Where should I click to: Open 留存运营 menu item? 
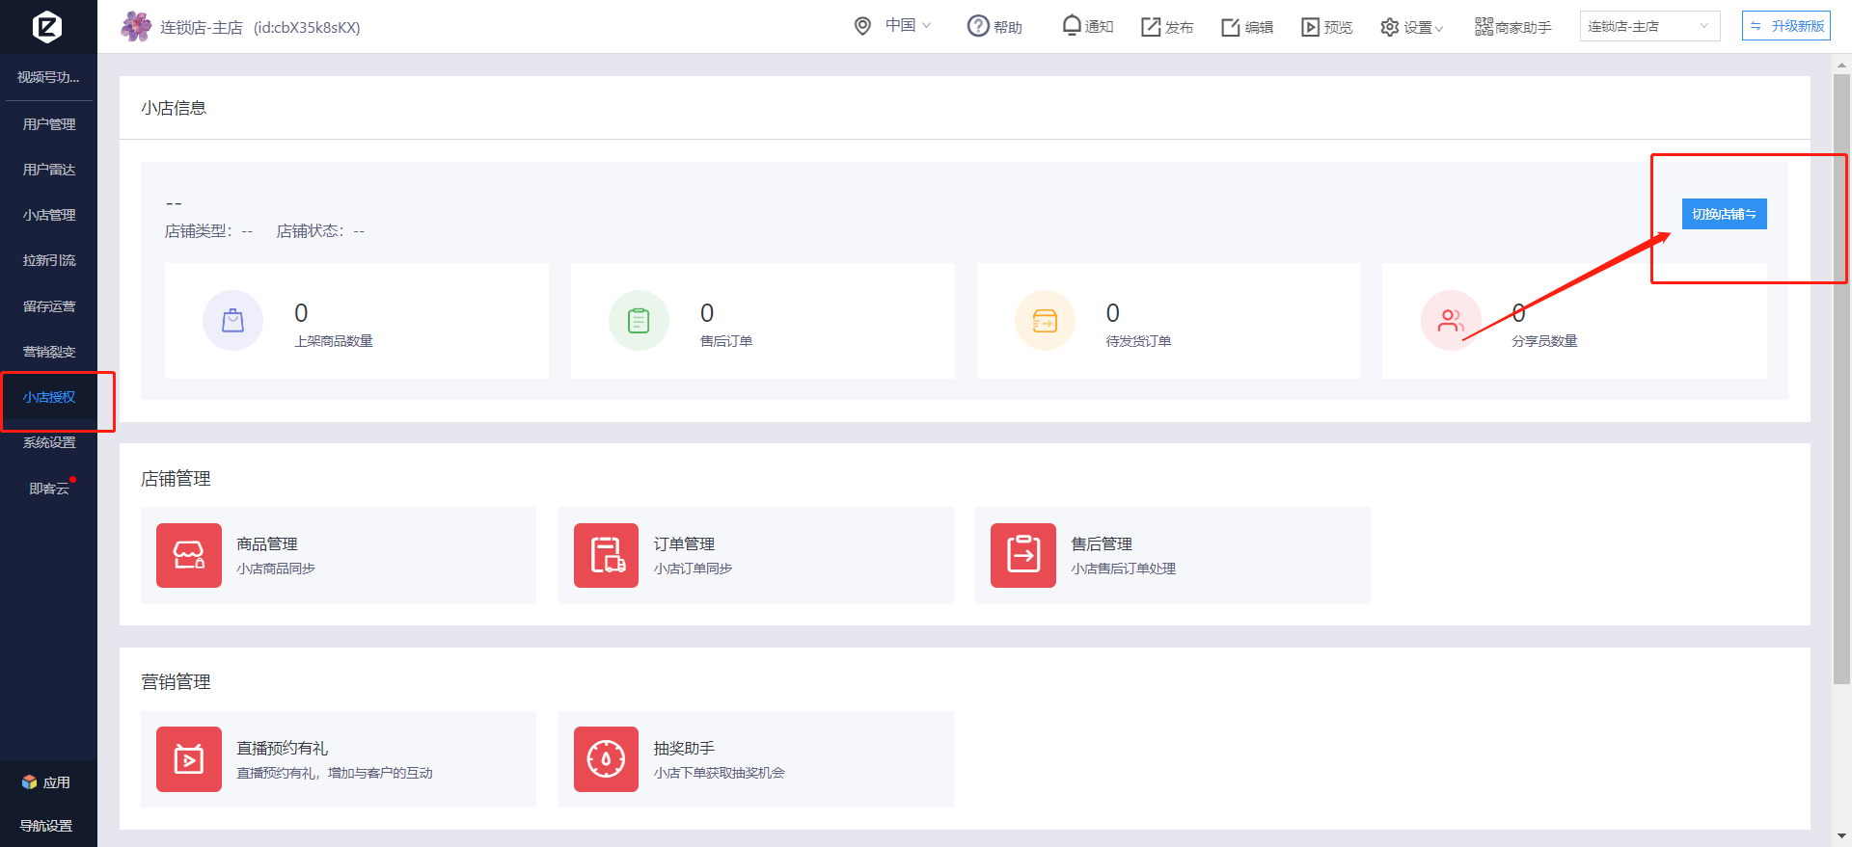point(48,306)
